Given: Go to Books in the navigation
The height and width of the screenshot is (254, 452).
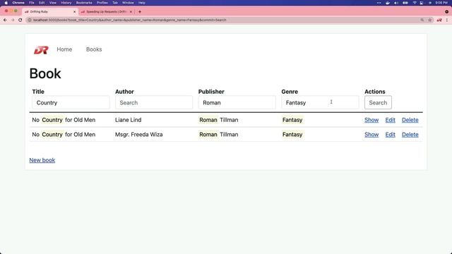Looking at the screenshot, I should pos(94,49).
